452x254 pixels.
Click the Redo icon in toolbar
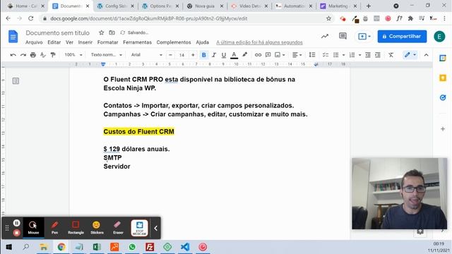coord(23,55)
